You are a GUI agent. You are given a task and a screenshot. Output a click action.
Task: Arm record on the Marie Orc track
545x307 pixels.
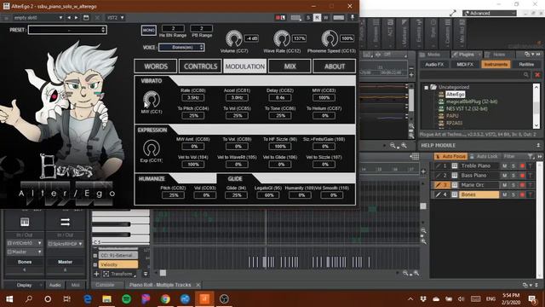tap(522, 185)
